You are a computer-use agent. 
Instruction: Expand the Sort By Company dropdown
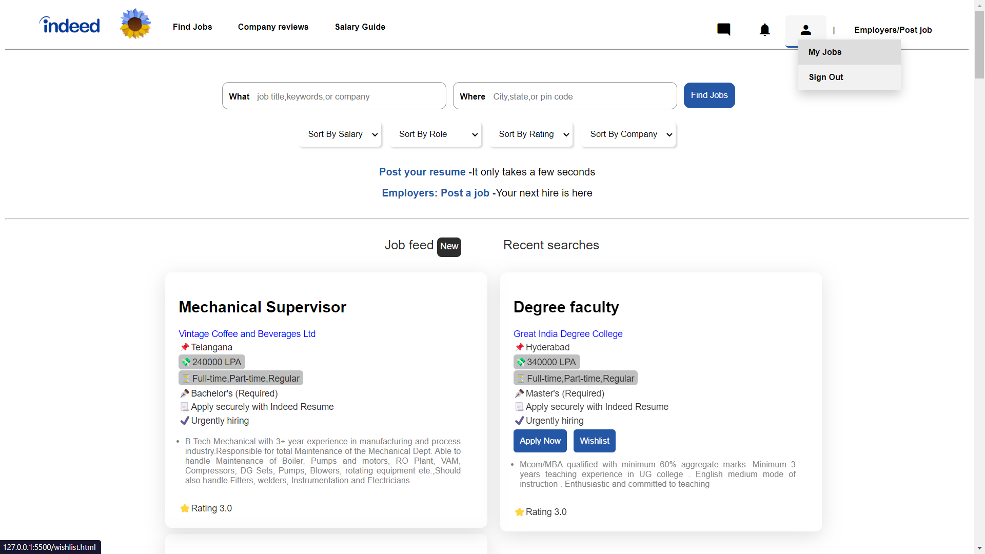tap(628, 134)
